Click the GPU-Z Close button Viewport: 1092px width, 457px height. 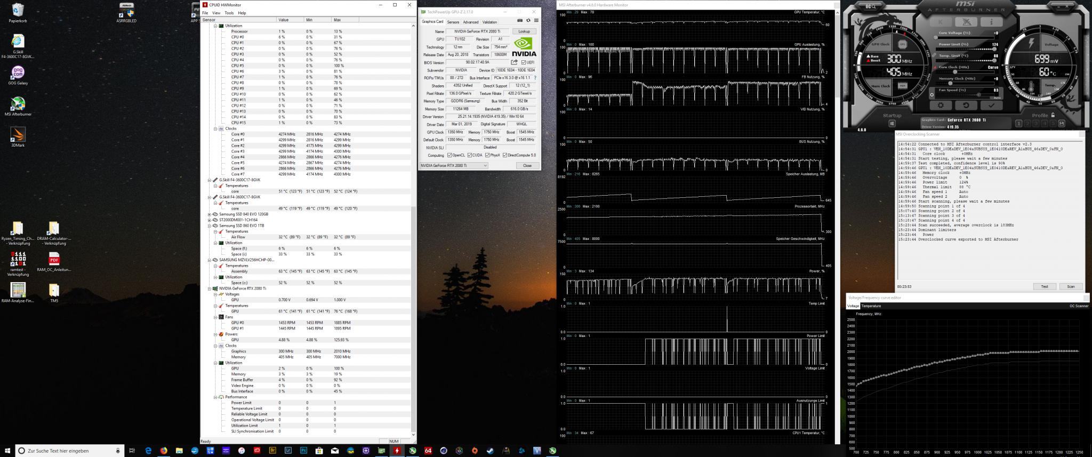tap(527, 165)
